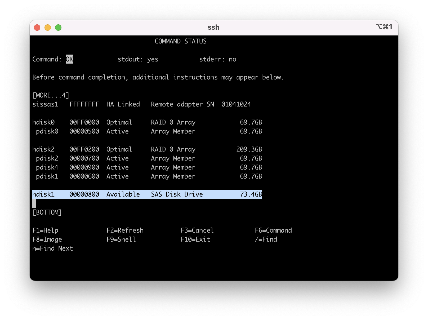Click the 209.3GB size value
This screenshot has height=320, width=428.
click(249, 149)
